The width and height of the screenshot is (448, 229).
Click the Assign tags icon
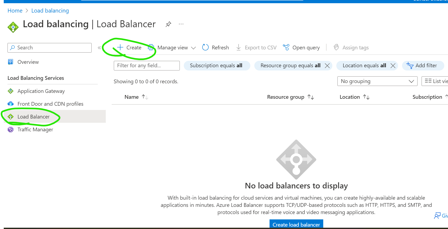tap(336, 48)
